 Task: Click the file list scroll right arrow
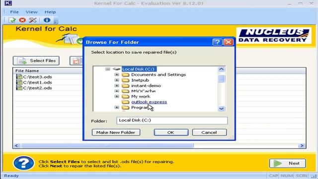coord(302,146)
